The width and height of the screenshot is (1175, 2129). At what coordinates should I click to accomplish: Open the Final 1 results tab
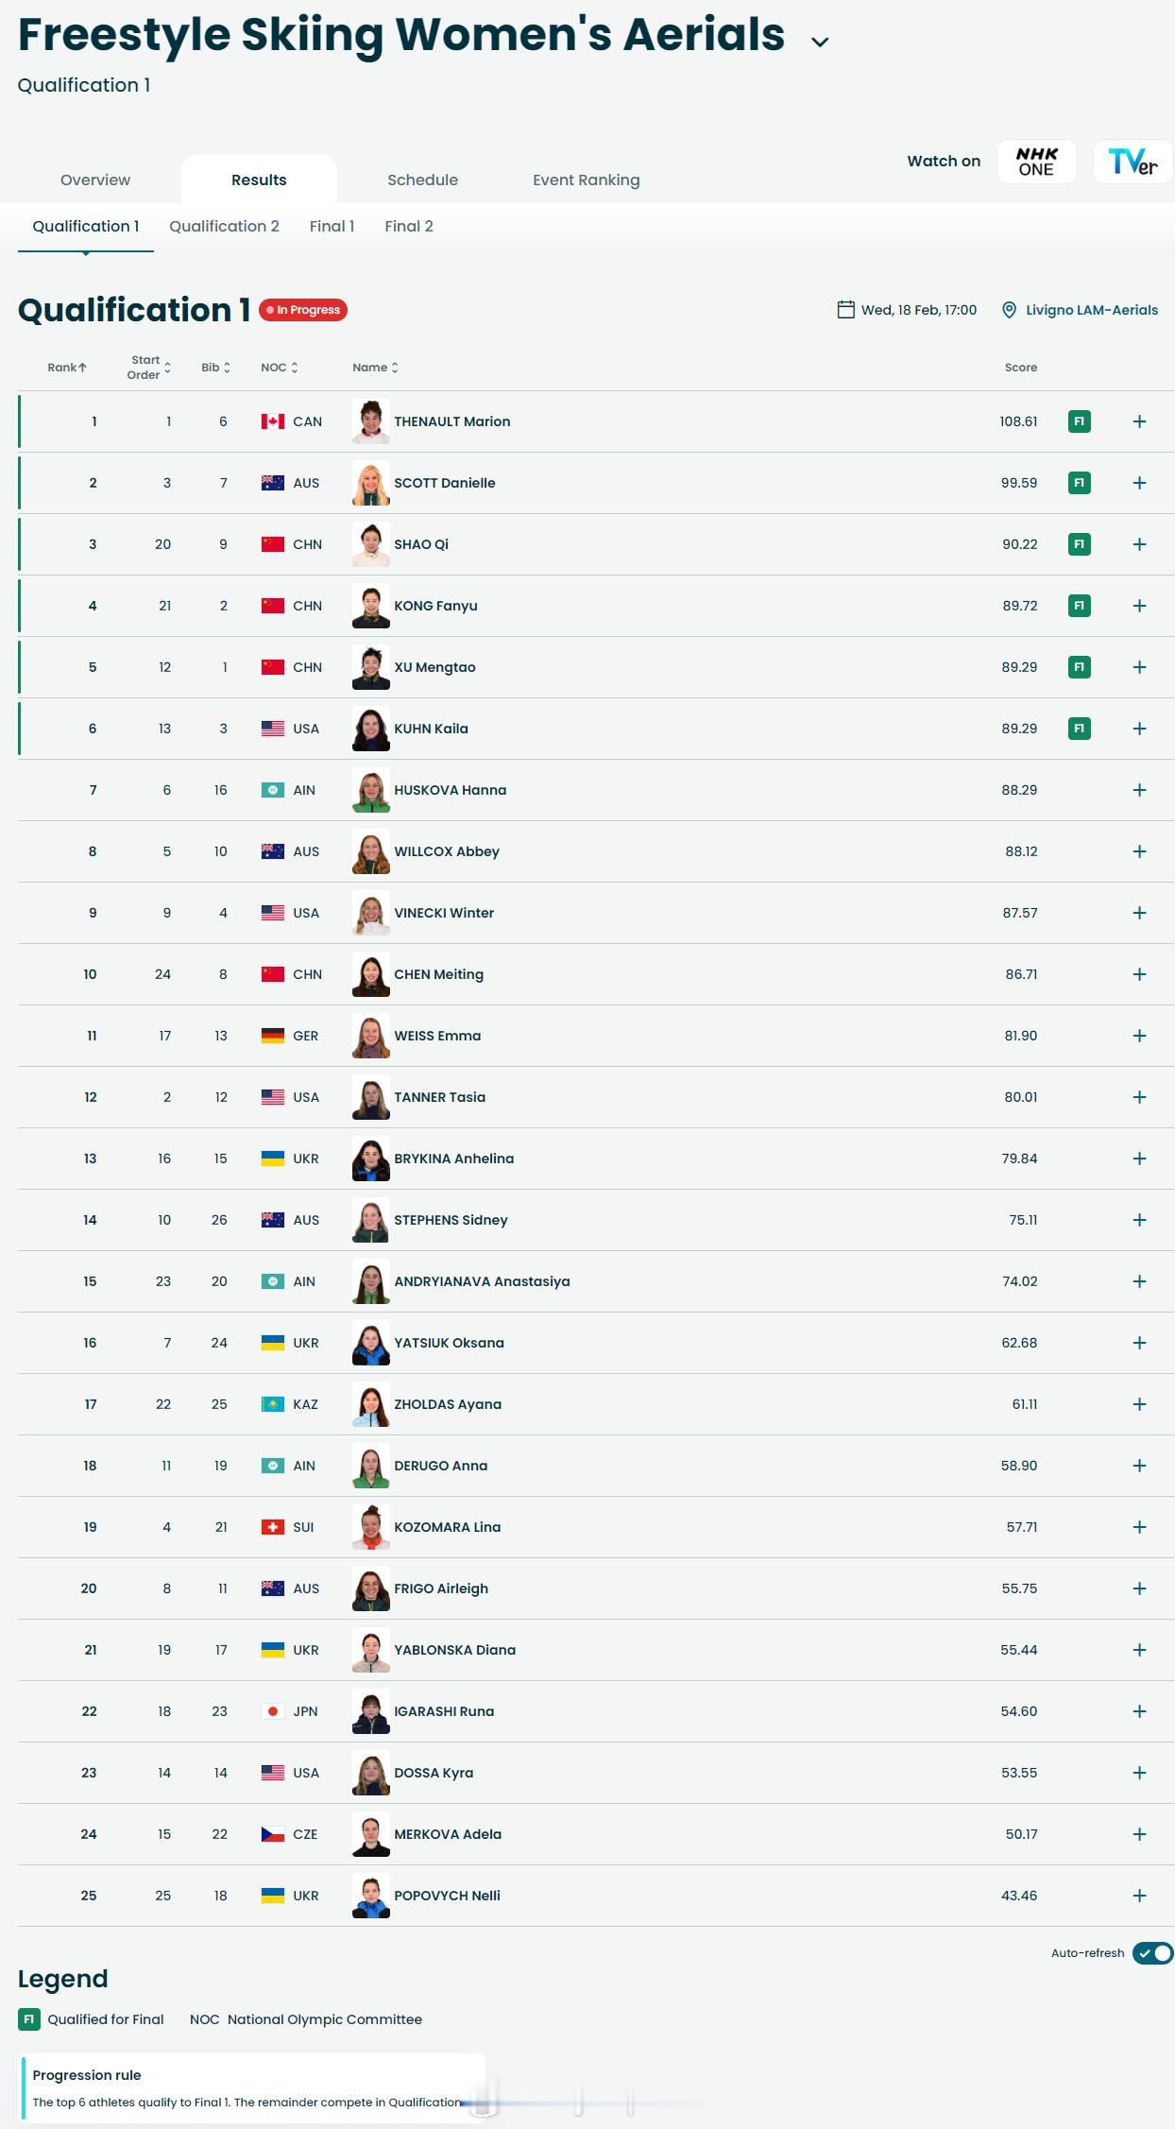coord(332,226)
